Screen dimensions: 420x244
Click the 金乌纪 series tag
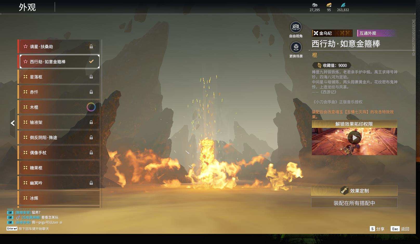point(332,33)
